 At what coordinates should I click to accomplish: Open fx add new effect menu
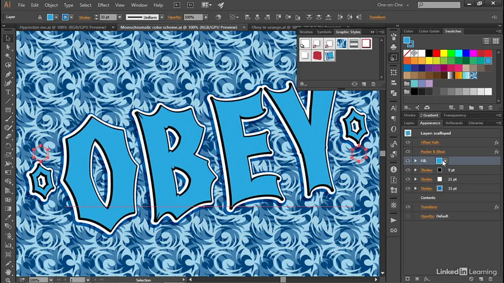coord(426,279)
